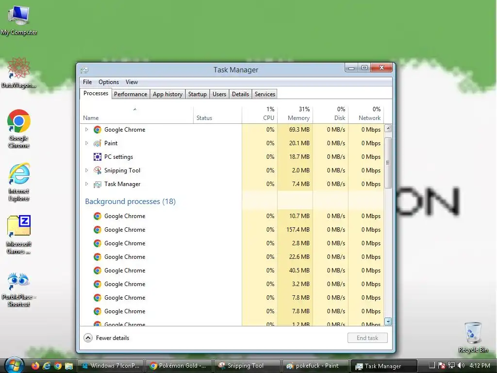Switch to the Performance tab

pyautogui.click(x=131, y=94)
